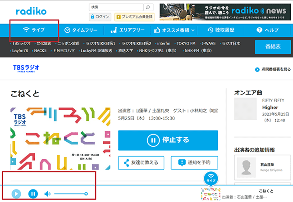This screenshot has width=293, height=202.
Task: Click the 5月25日（木）13:00-15:30 airtime text
Action: (146, 118)
